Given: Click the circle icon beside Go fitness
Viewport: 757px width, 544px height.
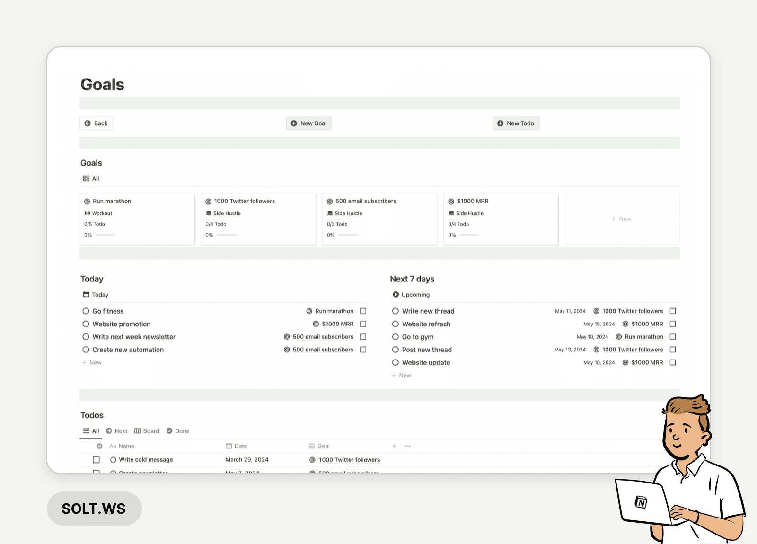Looking at the screenshot, I should [x=86, y=311].
